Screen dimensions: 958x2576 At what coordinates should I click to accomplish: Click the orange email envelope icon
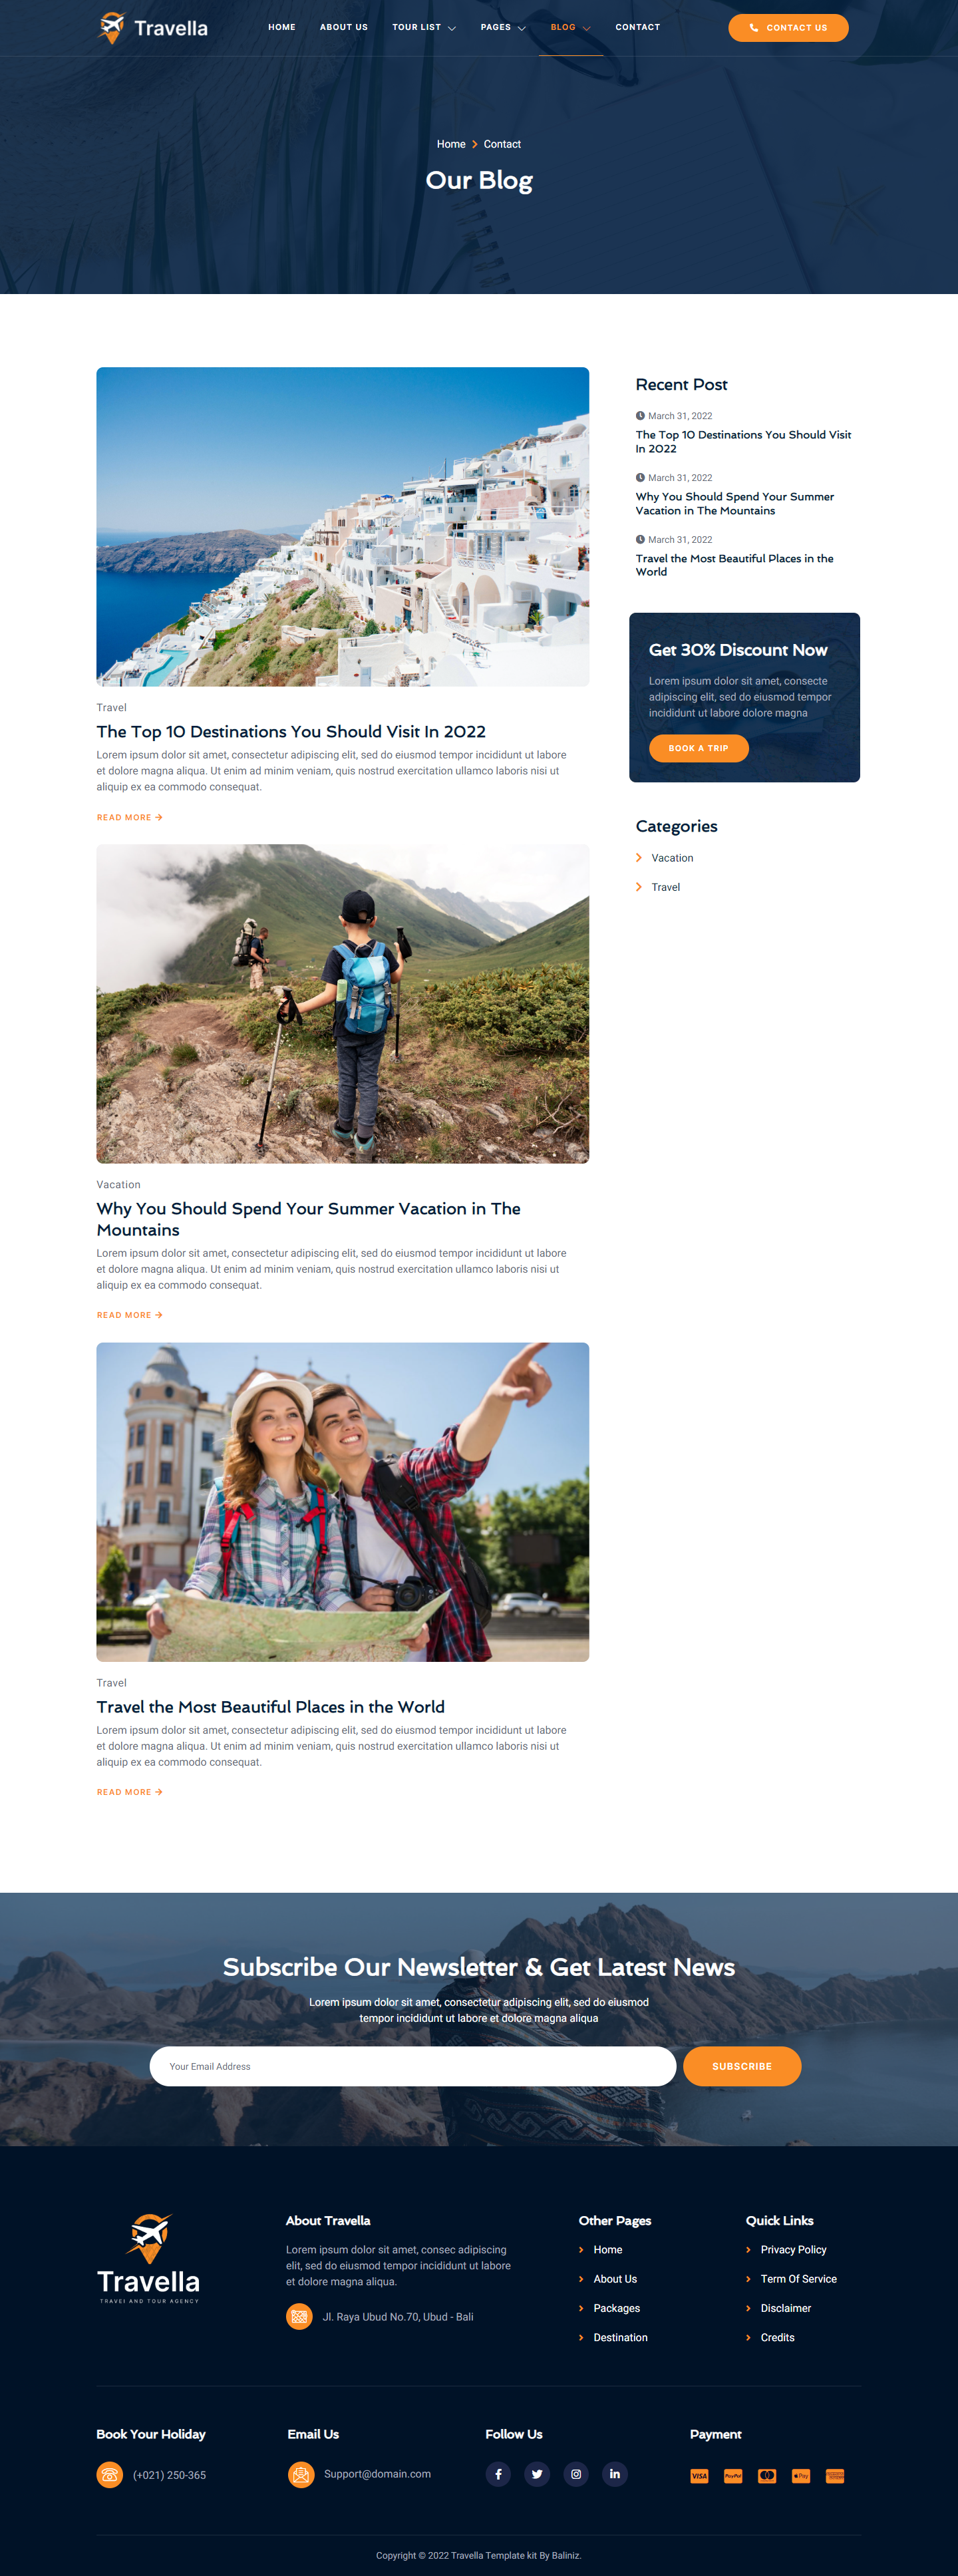301,2474
